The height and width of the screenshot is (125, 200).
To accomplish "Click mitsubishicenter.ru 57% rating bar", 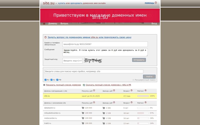I will 143,113.
